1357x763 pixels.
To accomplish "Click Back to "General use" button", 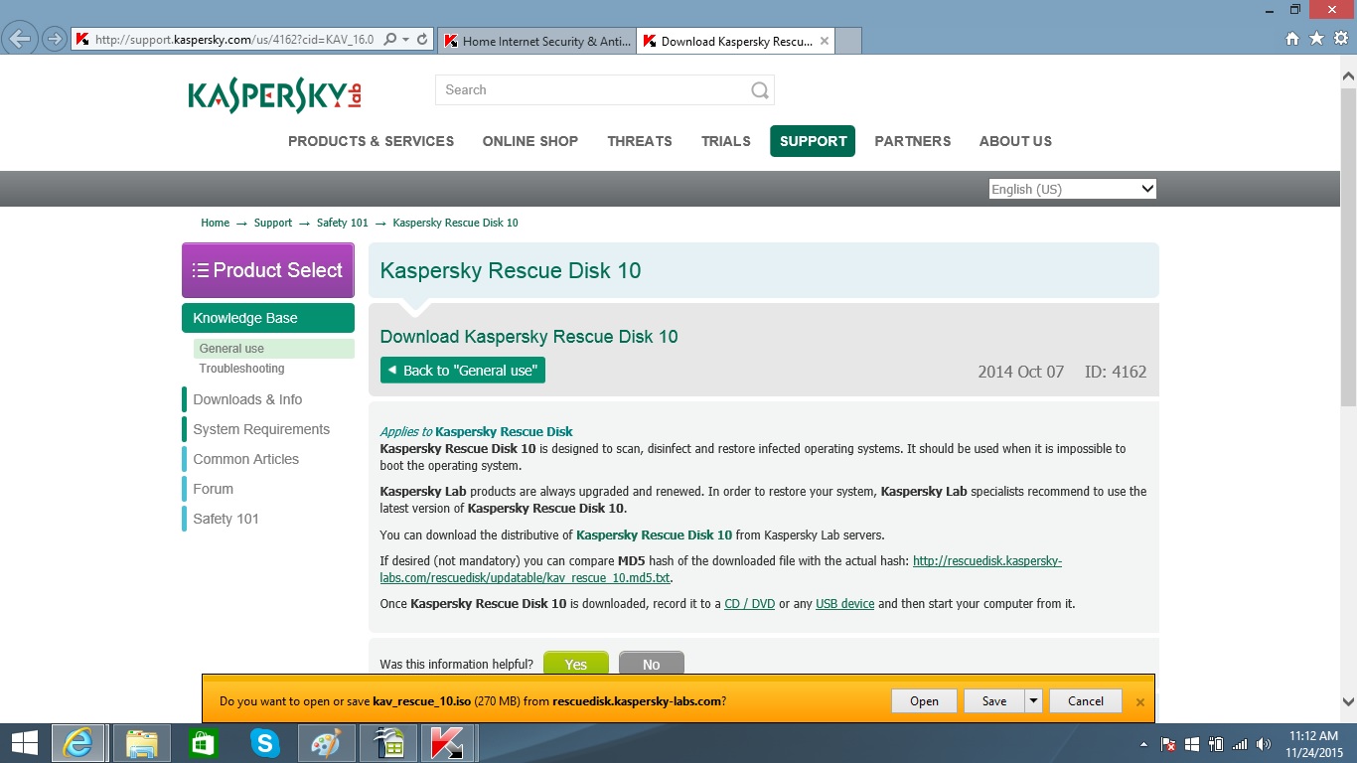I will tap(463, 371).
